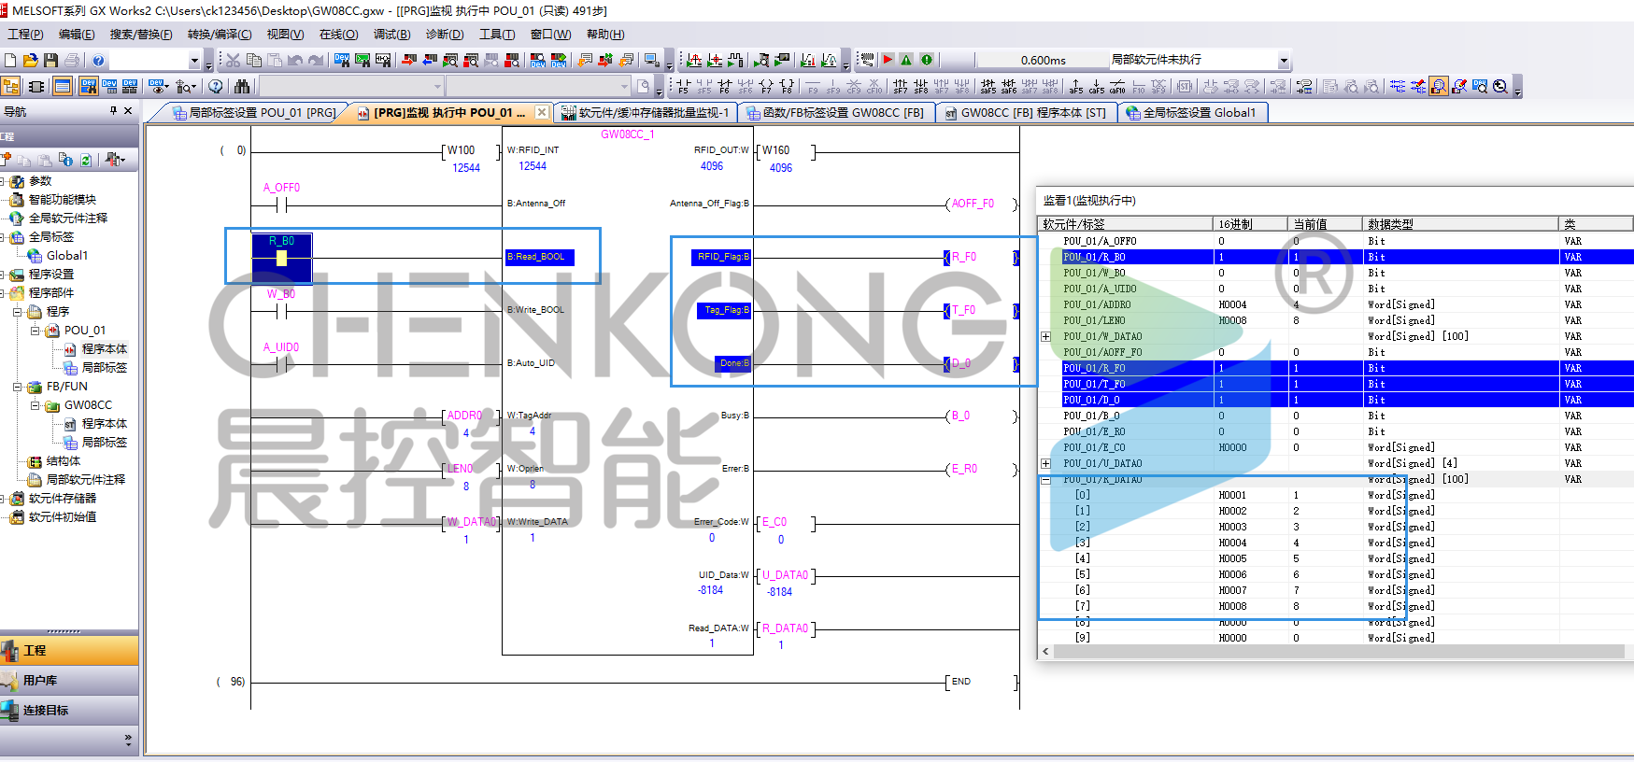This screenshot has width=1634, height=762.
Task: Open GX Works2 help with the question mark icon
Action: (98, 60)
